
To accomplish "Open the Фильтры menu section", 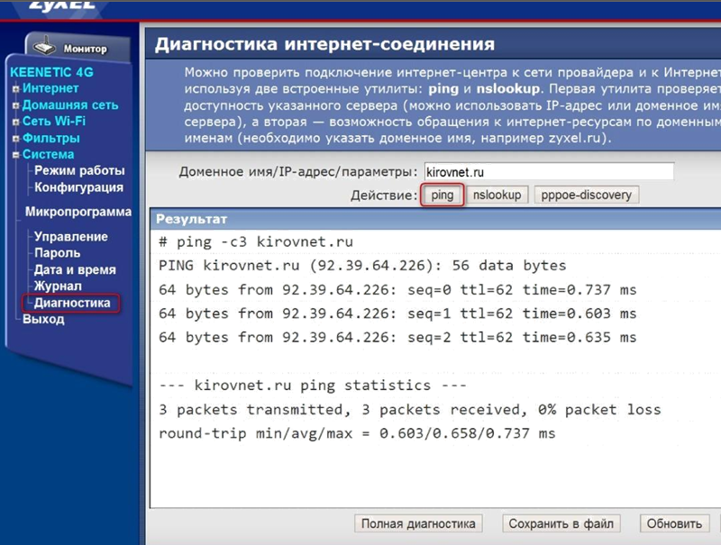I will pos(51,138).
